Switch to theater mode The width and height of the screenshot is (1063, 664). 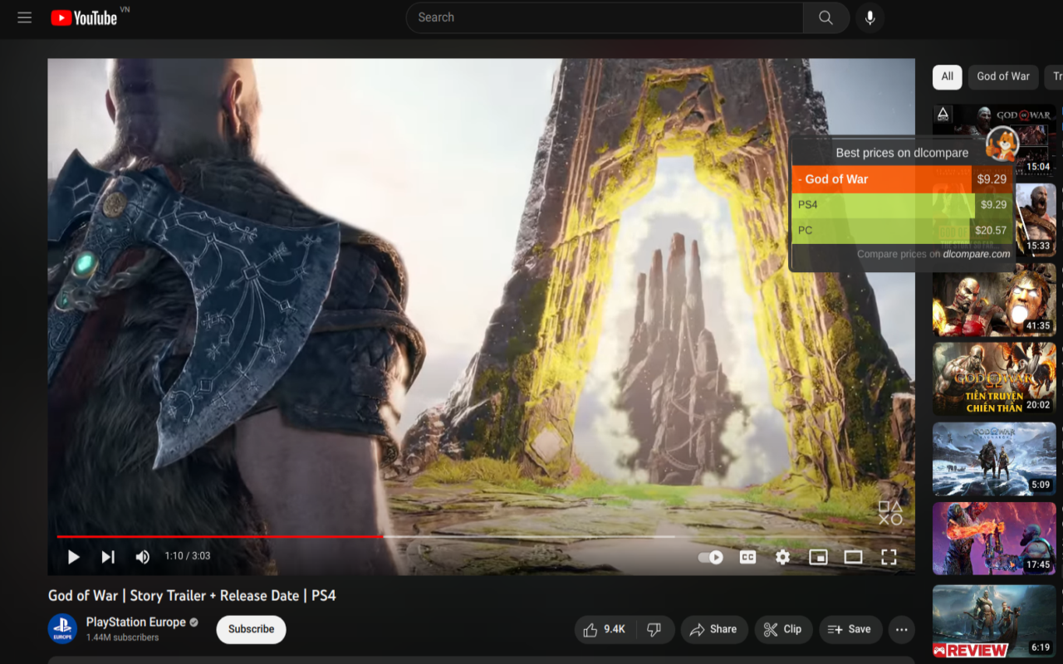tap(853, 557)
